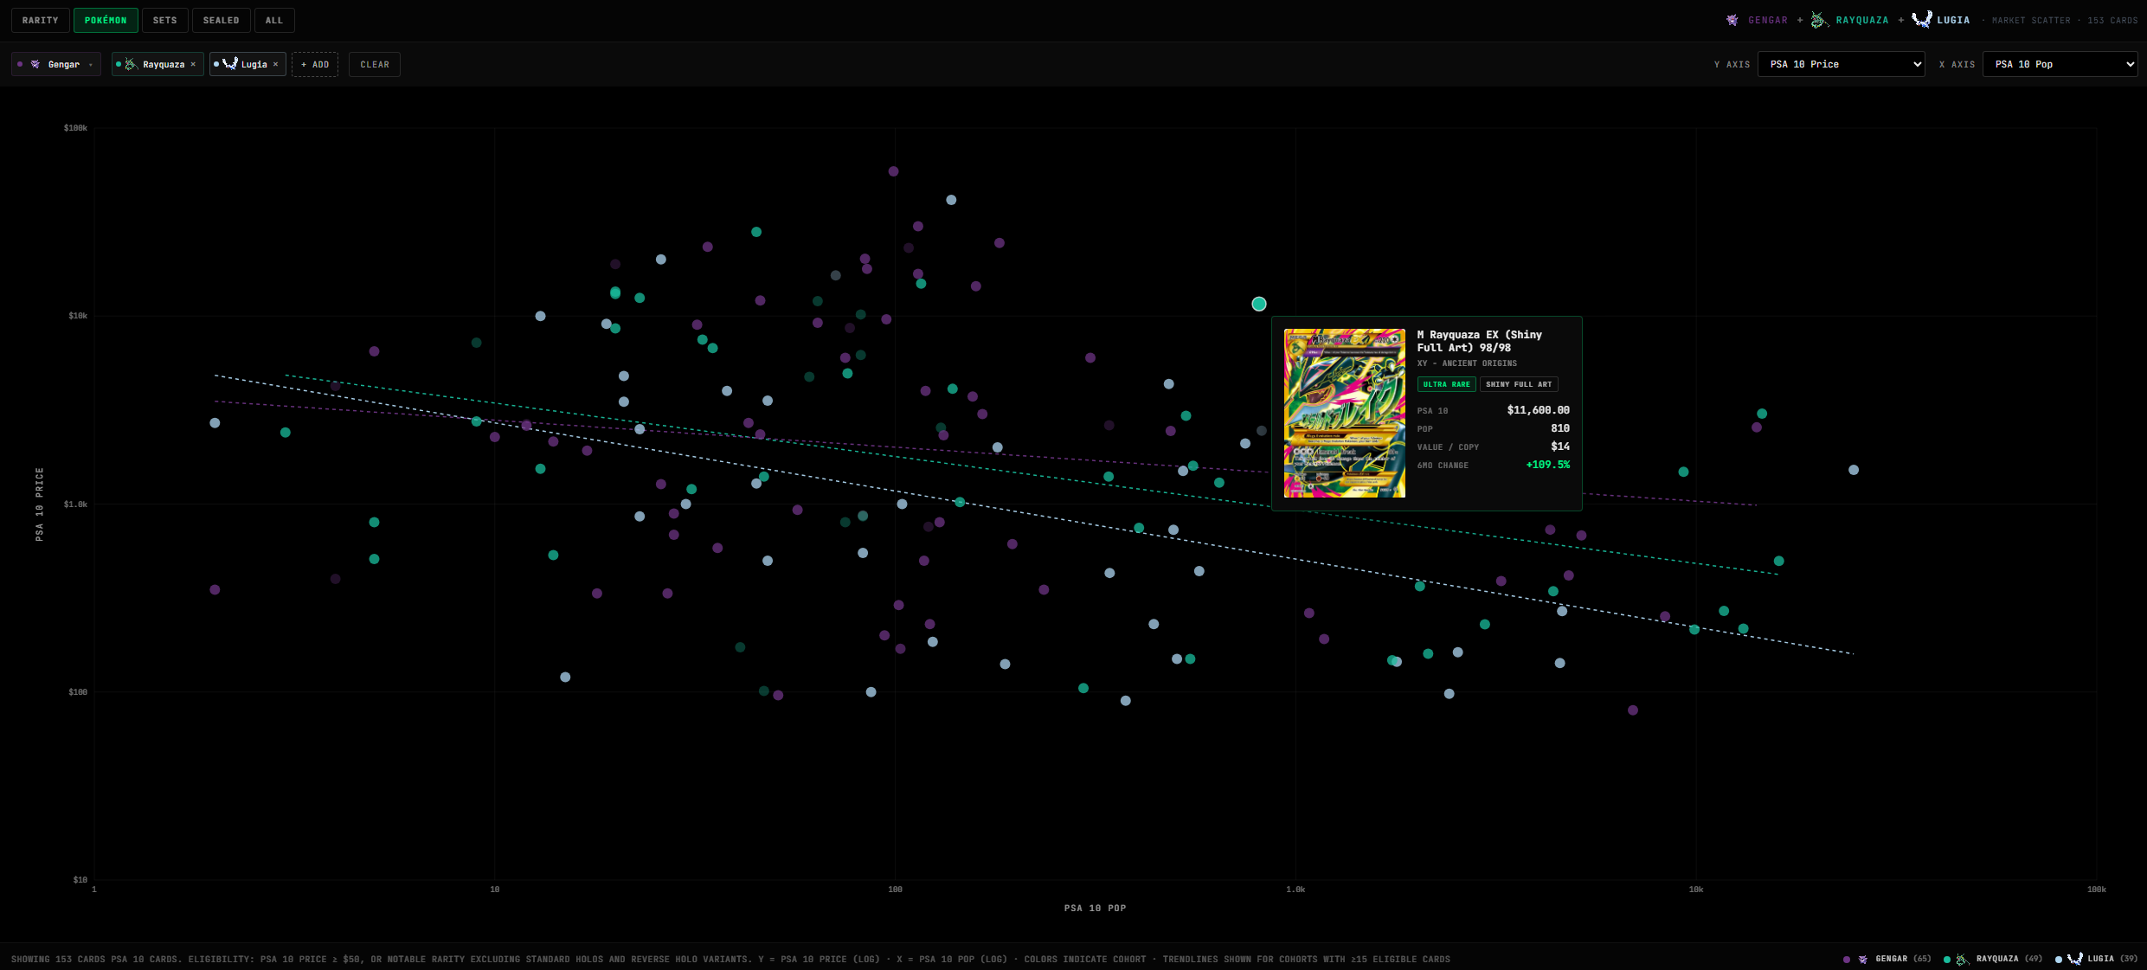The width and height of the screenshot is (2147, 970).
Task: Click the XY - ANCIENT ORIGINS set label
Action: click(x=1467, y=363)
